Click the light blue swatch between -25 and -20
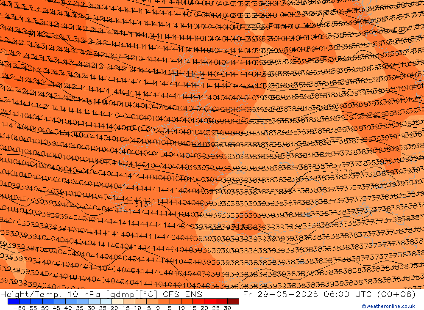Image resolution: width=424 pixels, height=310 pixels. [106, 302]
